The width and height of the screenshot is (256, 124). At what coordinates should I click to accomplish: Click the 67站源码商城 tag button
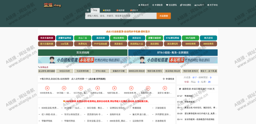click(172, 38)
